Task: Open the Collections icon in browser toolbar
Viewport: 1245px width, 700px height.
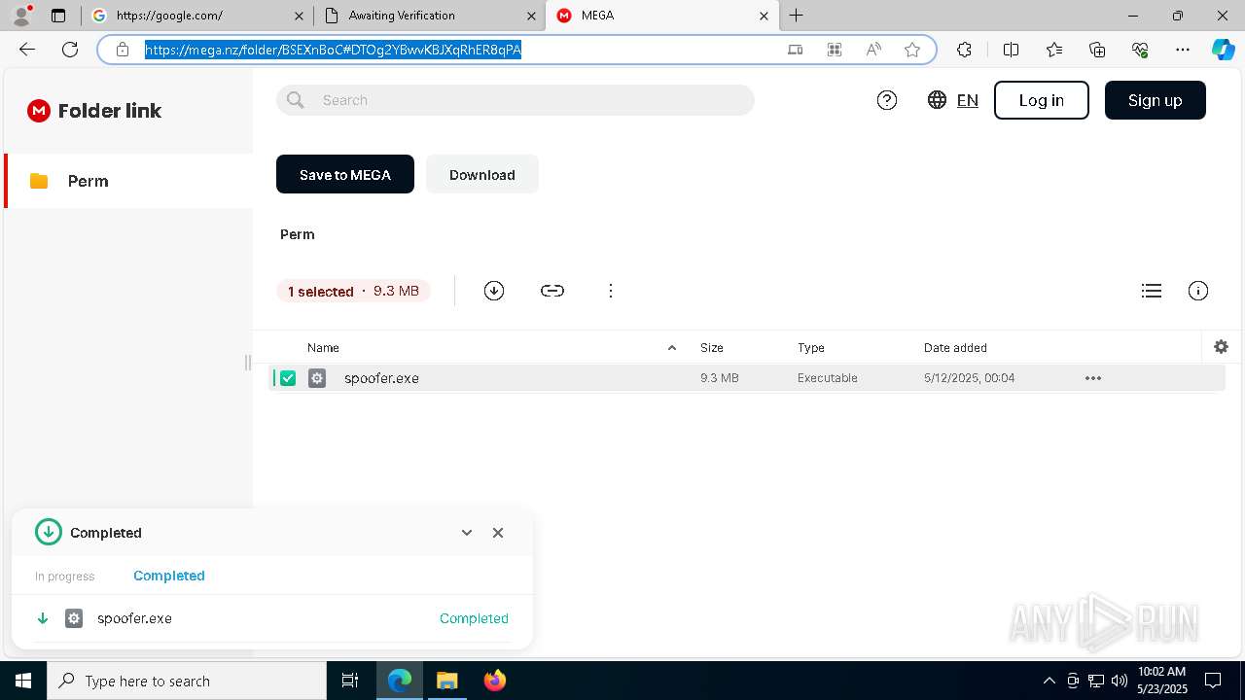Action: (x=1097, y=50)
